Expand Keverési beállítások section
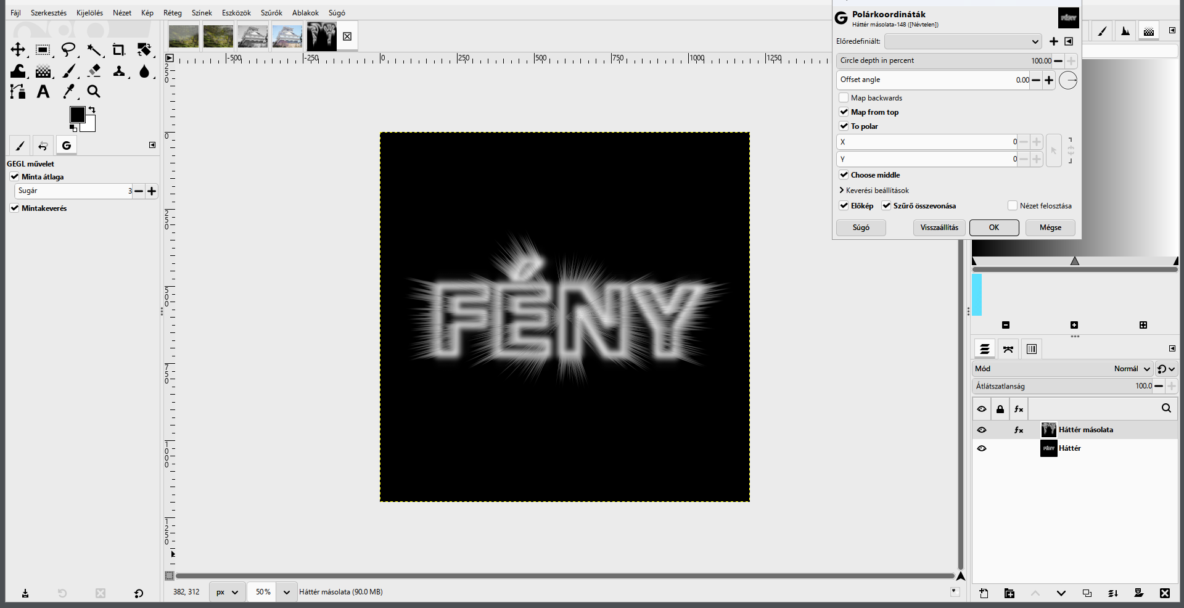This screenshot has width=1184, height=608. coord(874,191)
